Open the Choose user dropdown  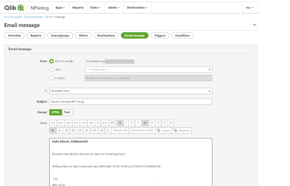(x=149, y=70)
